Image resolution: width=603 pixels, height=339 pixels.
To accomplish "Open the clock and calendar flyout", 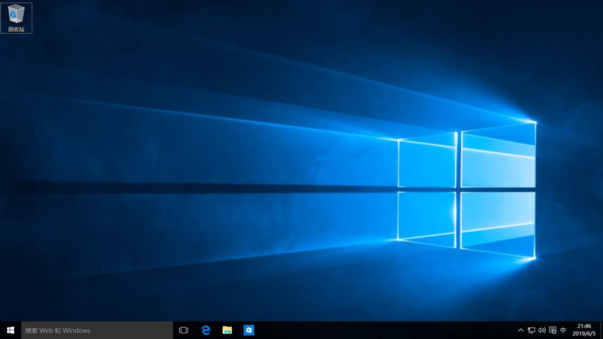I will pyautogui.click(x=584, y=330).
